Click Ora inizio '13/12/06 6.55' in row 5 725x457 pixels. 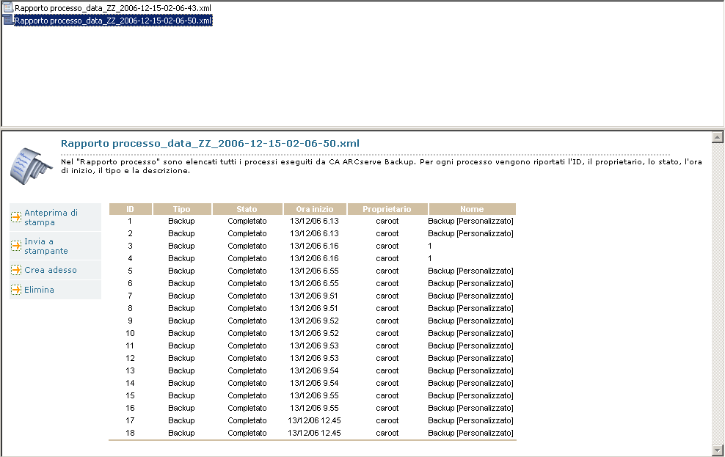pos(314,271)
